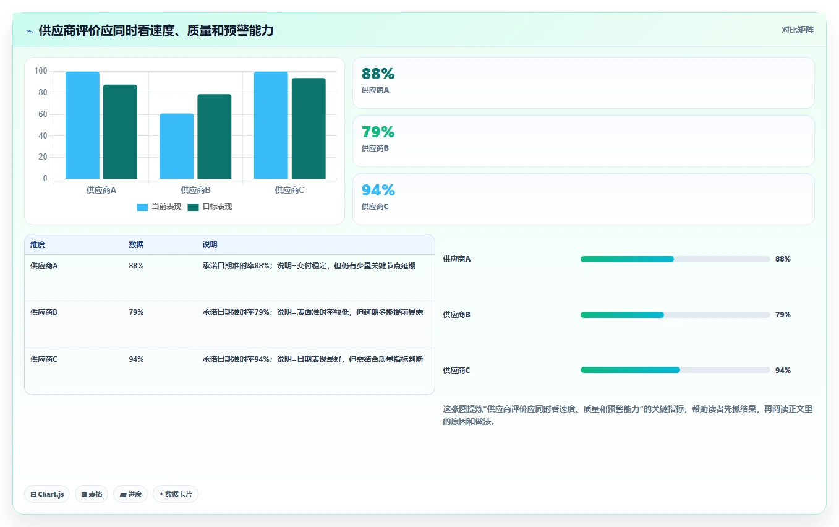Click 供应商C's dark green 目标表现 bar
The width and height of the screenshot is (839, 527).
tap(309, 129)
